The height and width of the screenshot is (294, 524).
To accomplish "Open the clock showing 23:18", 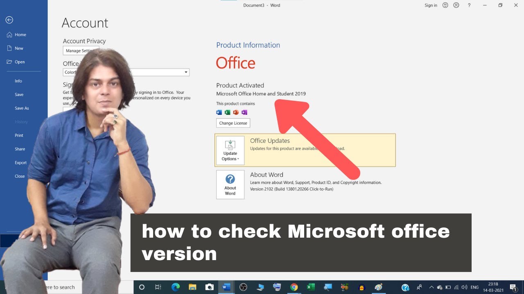I will click(493, 287).
